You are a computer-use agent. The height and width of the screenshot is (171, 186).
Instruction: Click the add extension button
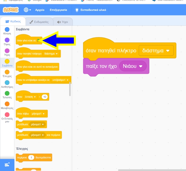coord(7,165)
